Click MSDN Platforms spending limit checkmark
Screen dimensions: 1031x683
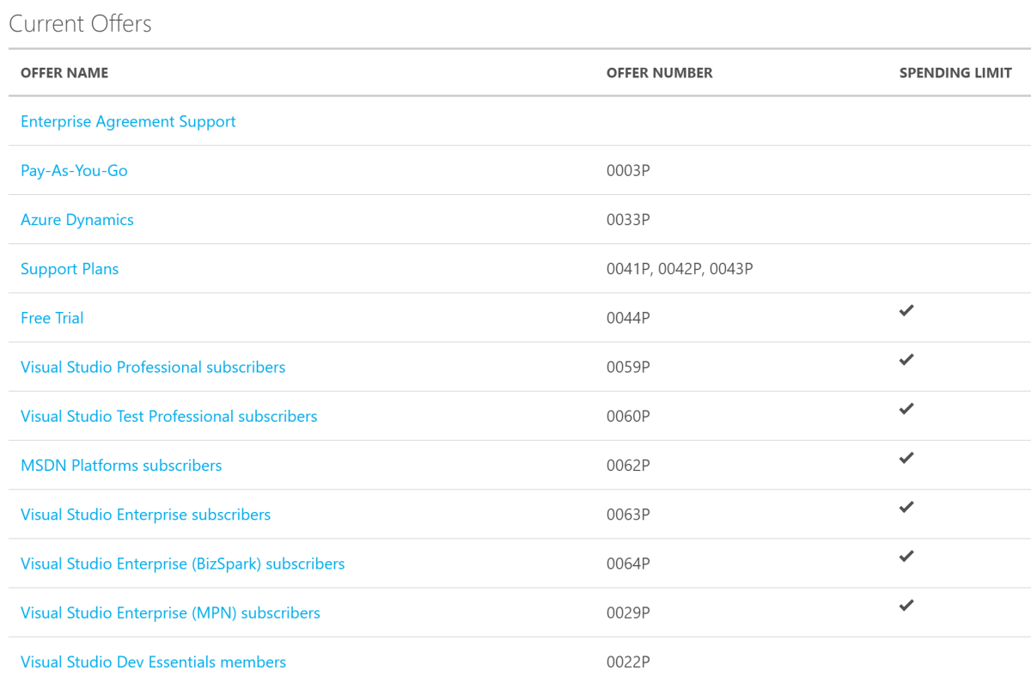906,458
